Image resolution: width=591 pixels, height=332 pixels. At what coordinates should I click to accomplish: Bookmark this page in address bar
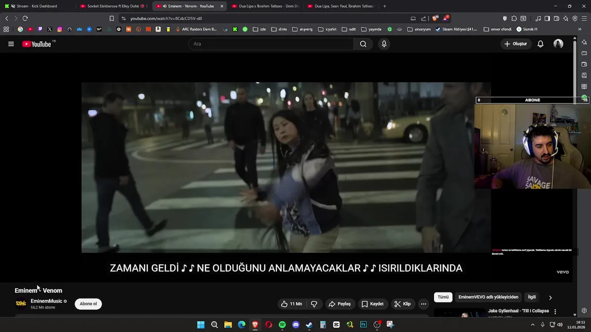click(x=111, y=18)
